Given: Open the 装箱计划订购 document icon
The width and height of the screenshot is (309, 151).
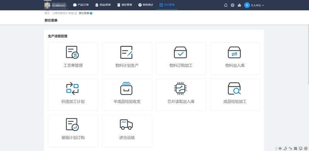Looking at the screenshot, I should point(72,125).
